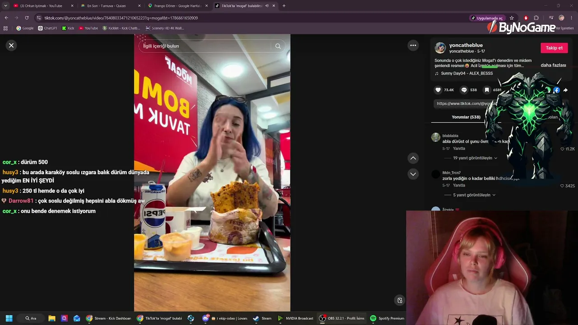Open the Kick bookmark

click(68, 28)
